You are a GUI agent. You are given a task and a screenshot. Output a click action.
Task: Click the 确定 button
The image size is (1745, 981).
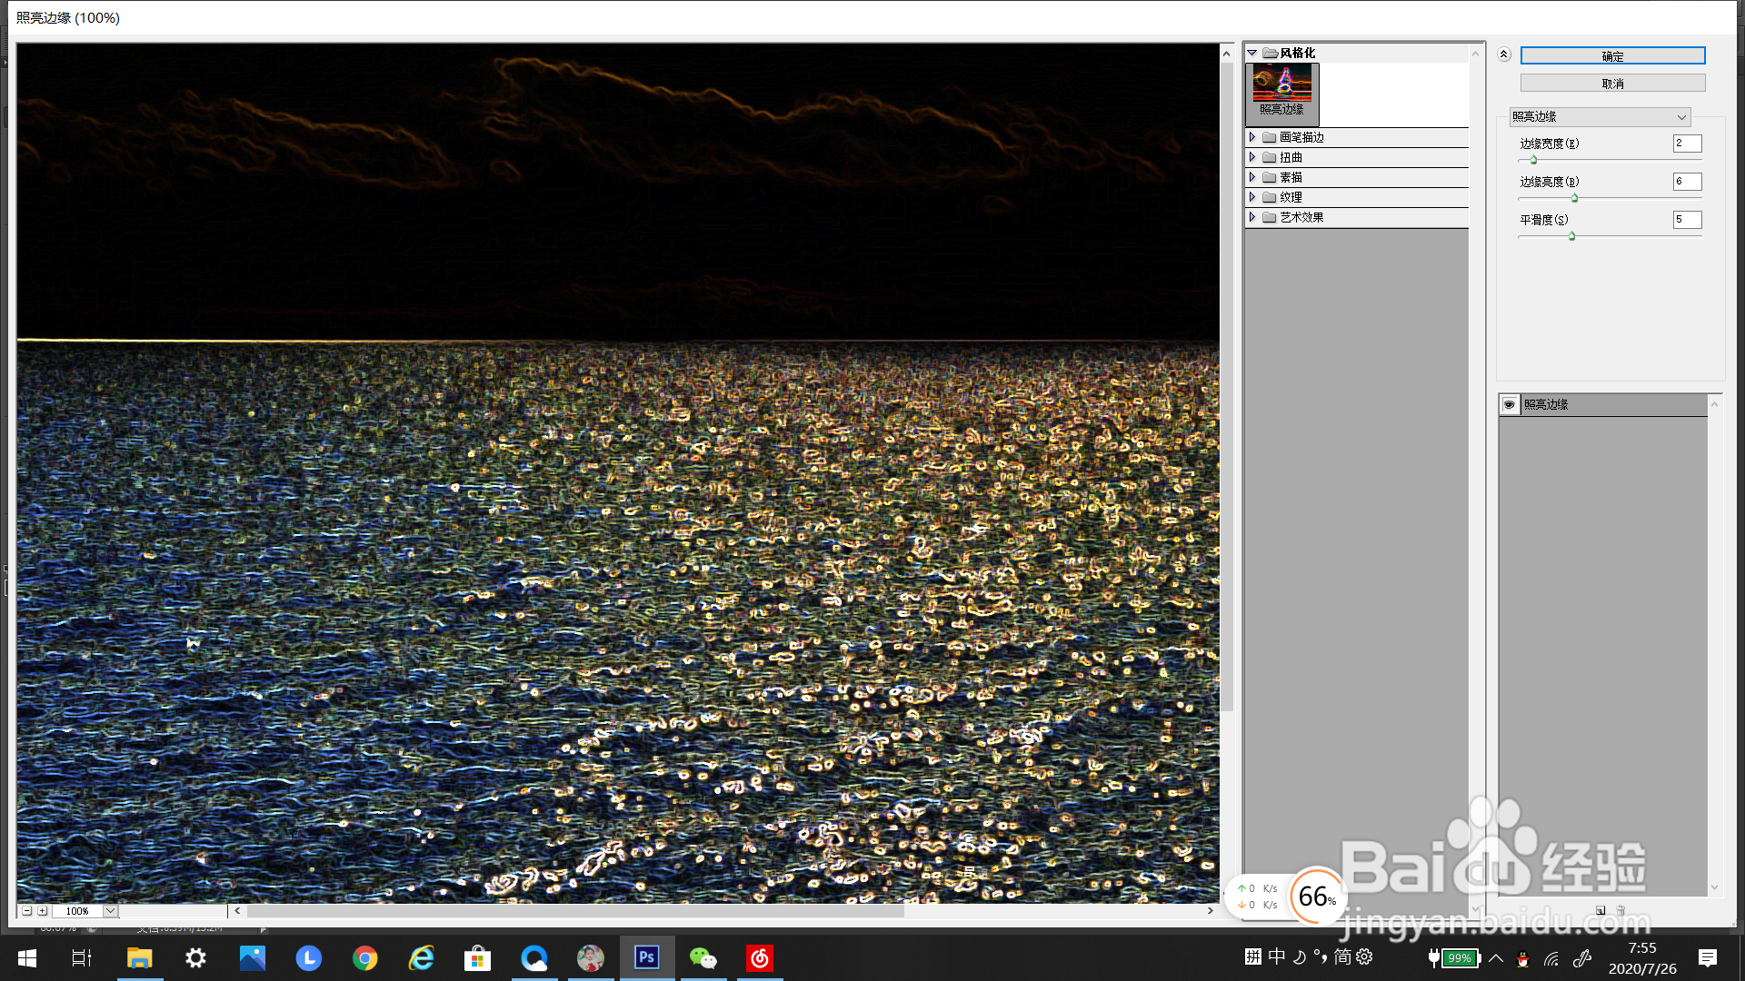1612,56
